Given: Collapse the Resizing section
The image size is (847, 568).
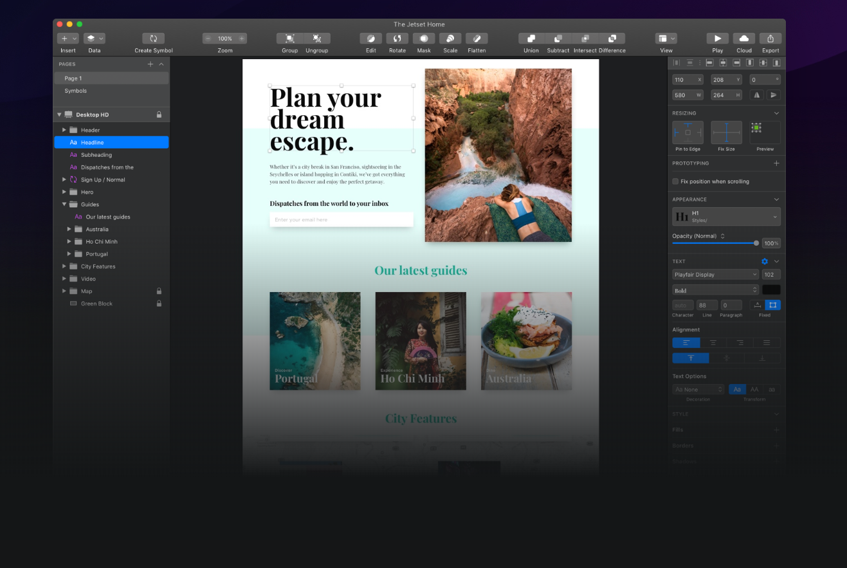Looking at the screenshot, I should click(776, 113).
